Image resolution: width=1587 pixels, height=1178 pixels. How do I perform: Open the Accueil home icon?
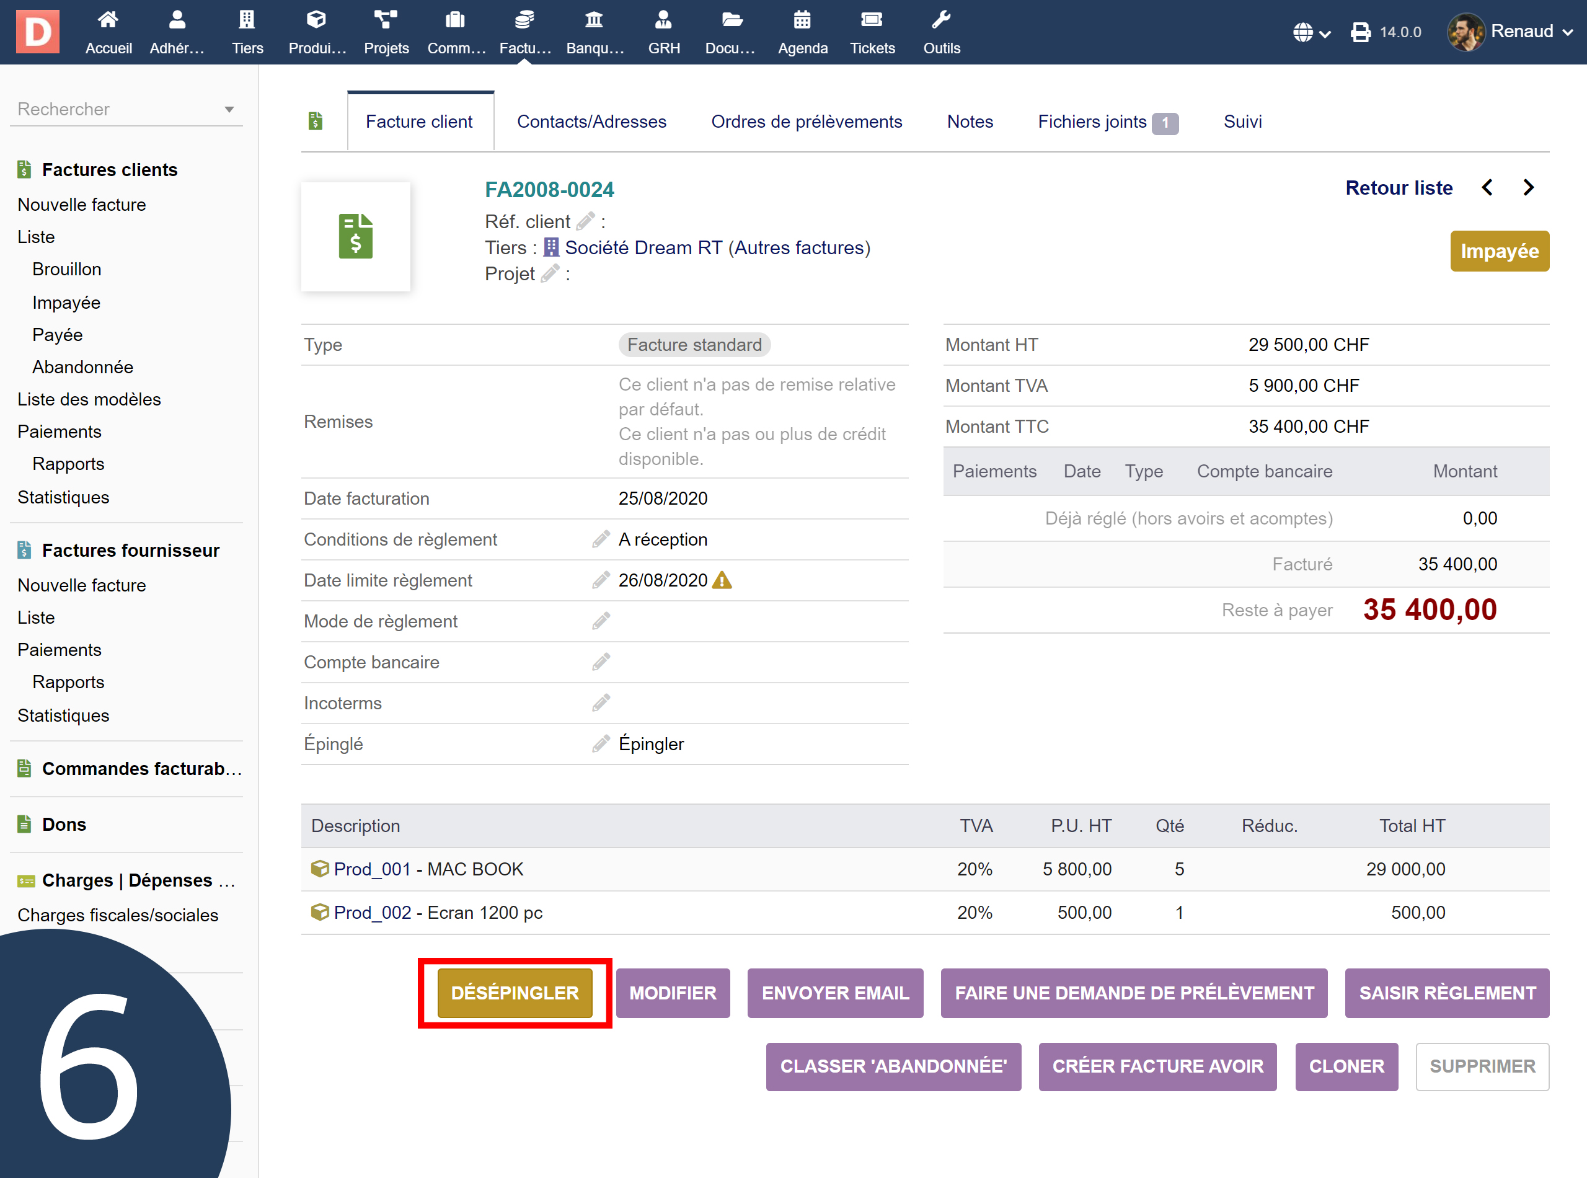(108, 20)
